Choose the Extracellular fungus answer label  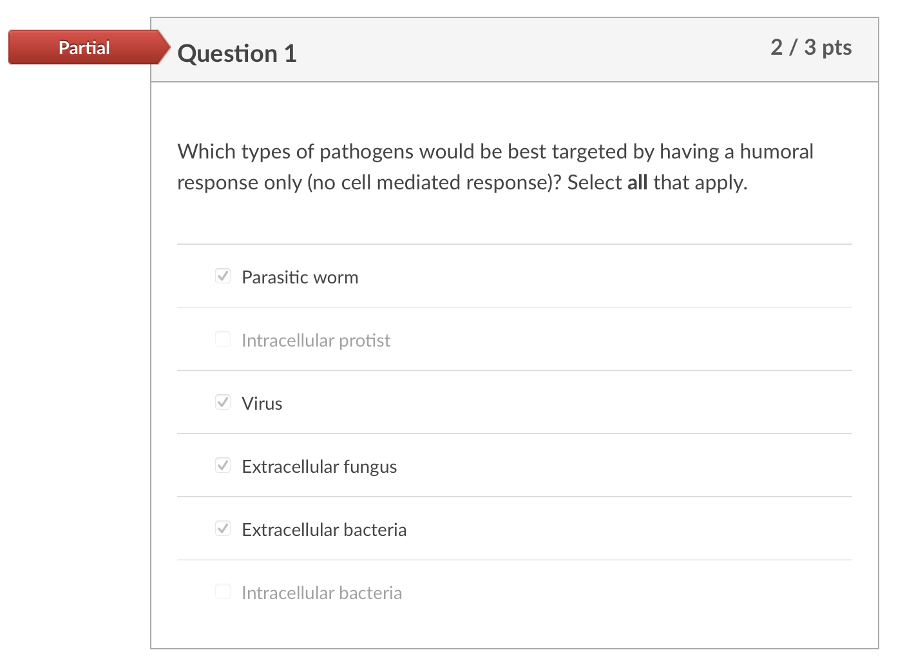[x=319, y=467]
